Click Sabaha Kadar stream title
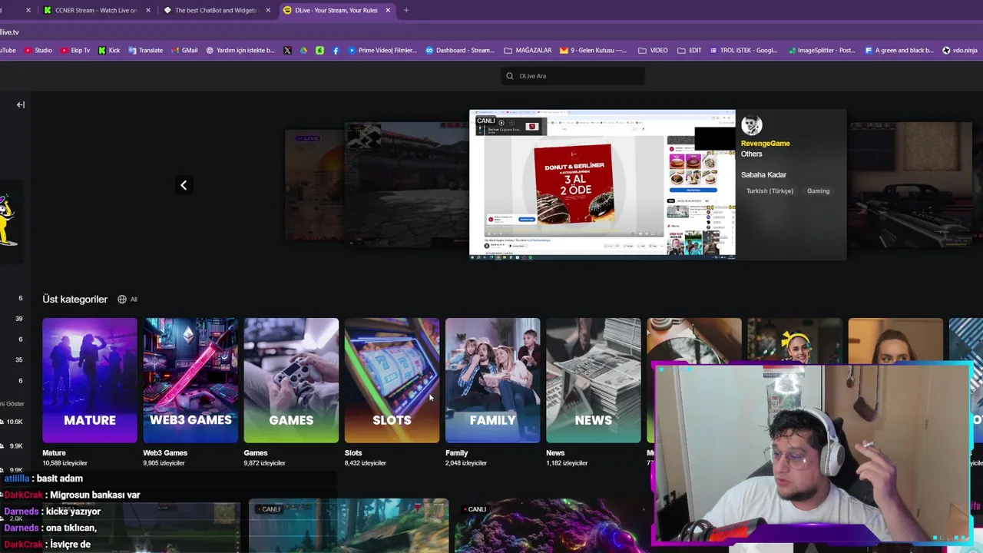983x553 pixels. pyautogui.click(x=763, y=175)
